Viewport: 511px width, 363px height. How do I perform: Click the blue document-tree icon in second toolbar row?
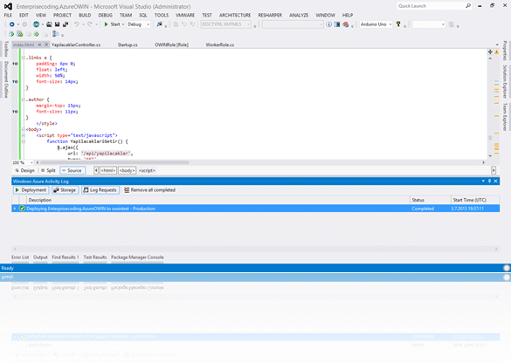pyautogui.click(x=56, y=34)
